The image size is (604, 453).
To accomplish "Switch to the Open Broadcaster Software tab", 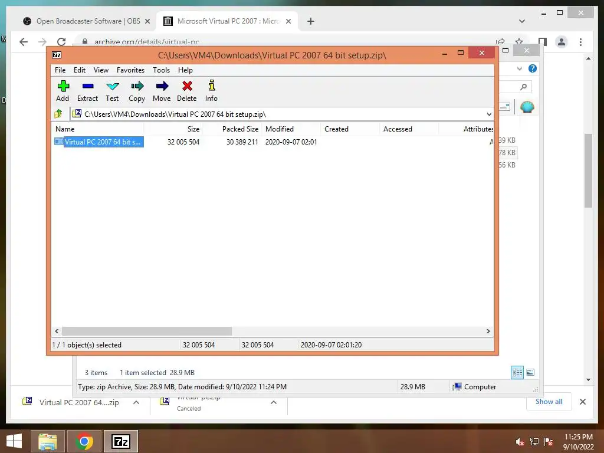I will [x=86, y=21].
